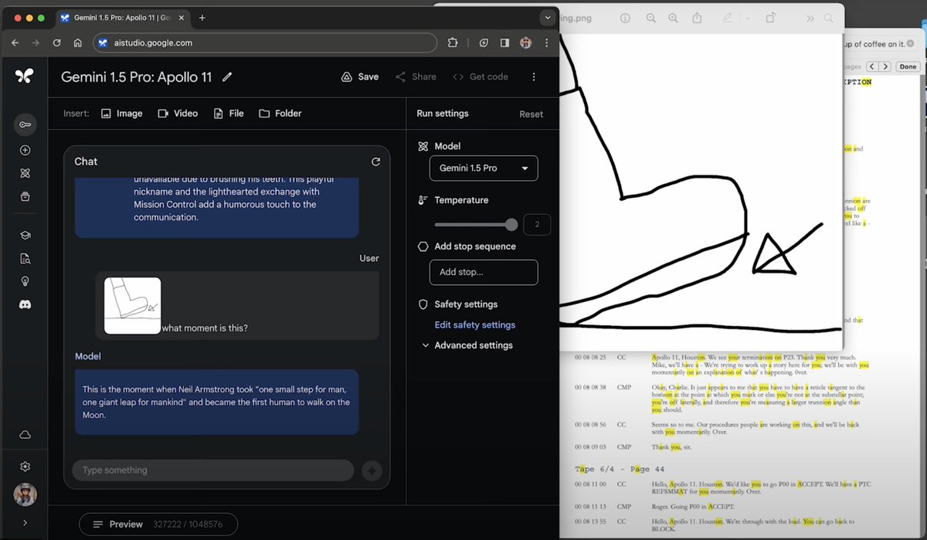Open the lightbulb ideas sidebar icon
The height and width of the screenshot is (540, 927).
point(25,282)
